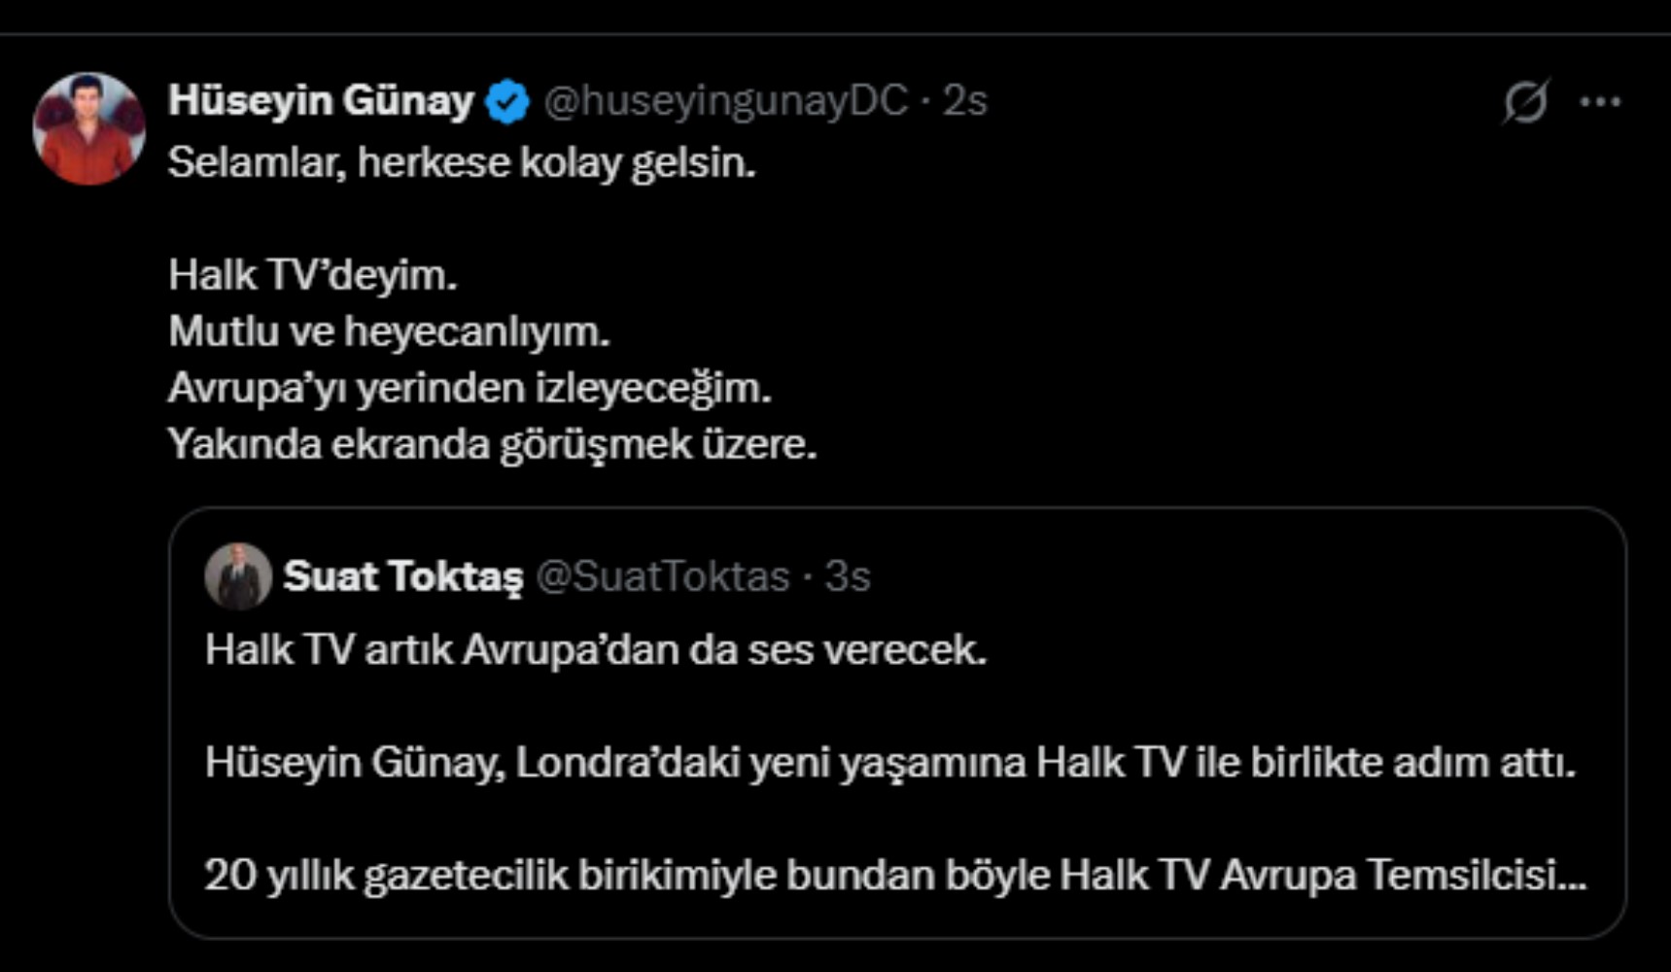
Task: Click the @huseyingunayDC handle
Action: pyautogui.click(x=725, y=100)
